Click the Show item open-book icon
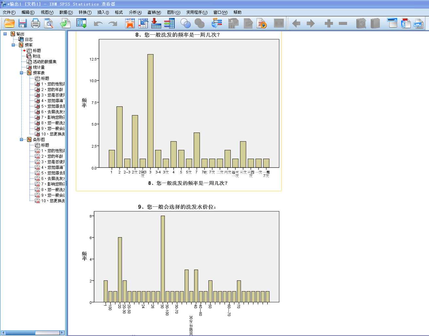Screen dimensions: 429x336 pos(361,23)
